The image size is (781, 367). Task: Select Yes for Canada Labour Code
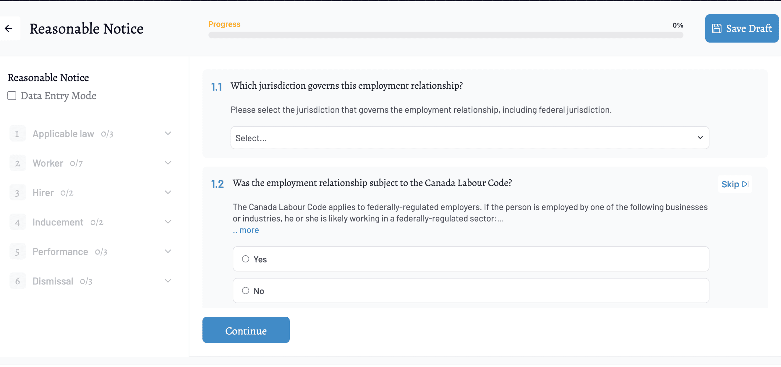pyautogui.click(x=246, y=259)
